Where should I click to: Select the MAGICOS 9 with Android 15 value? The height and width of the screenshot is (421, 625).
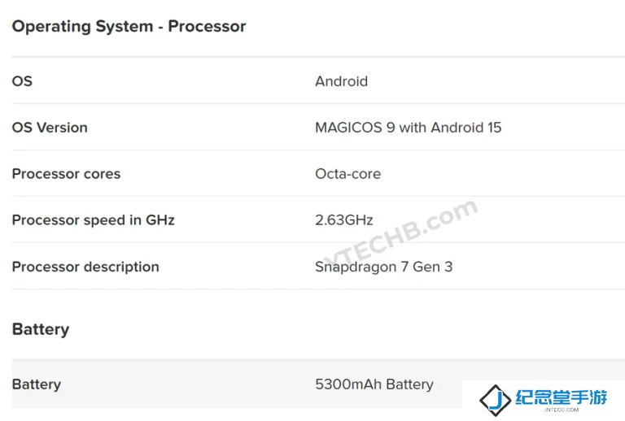409,128
